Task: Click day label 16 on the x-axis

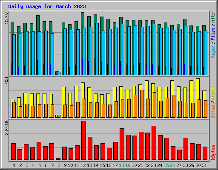Action: (109, 165)
